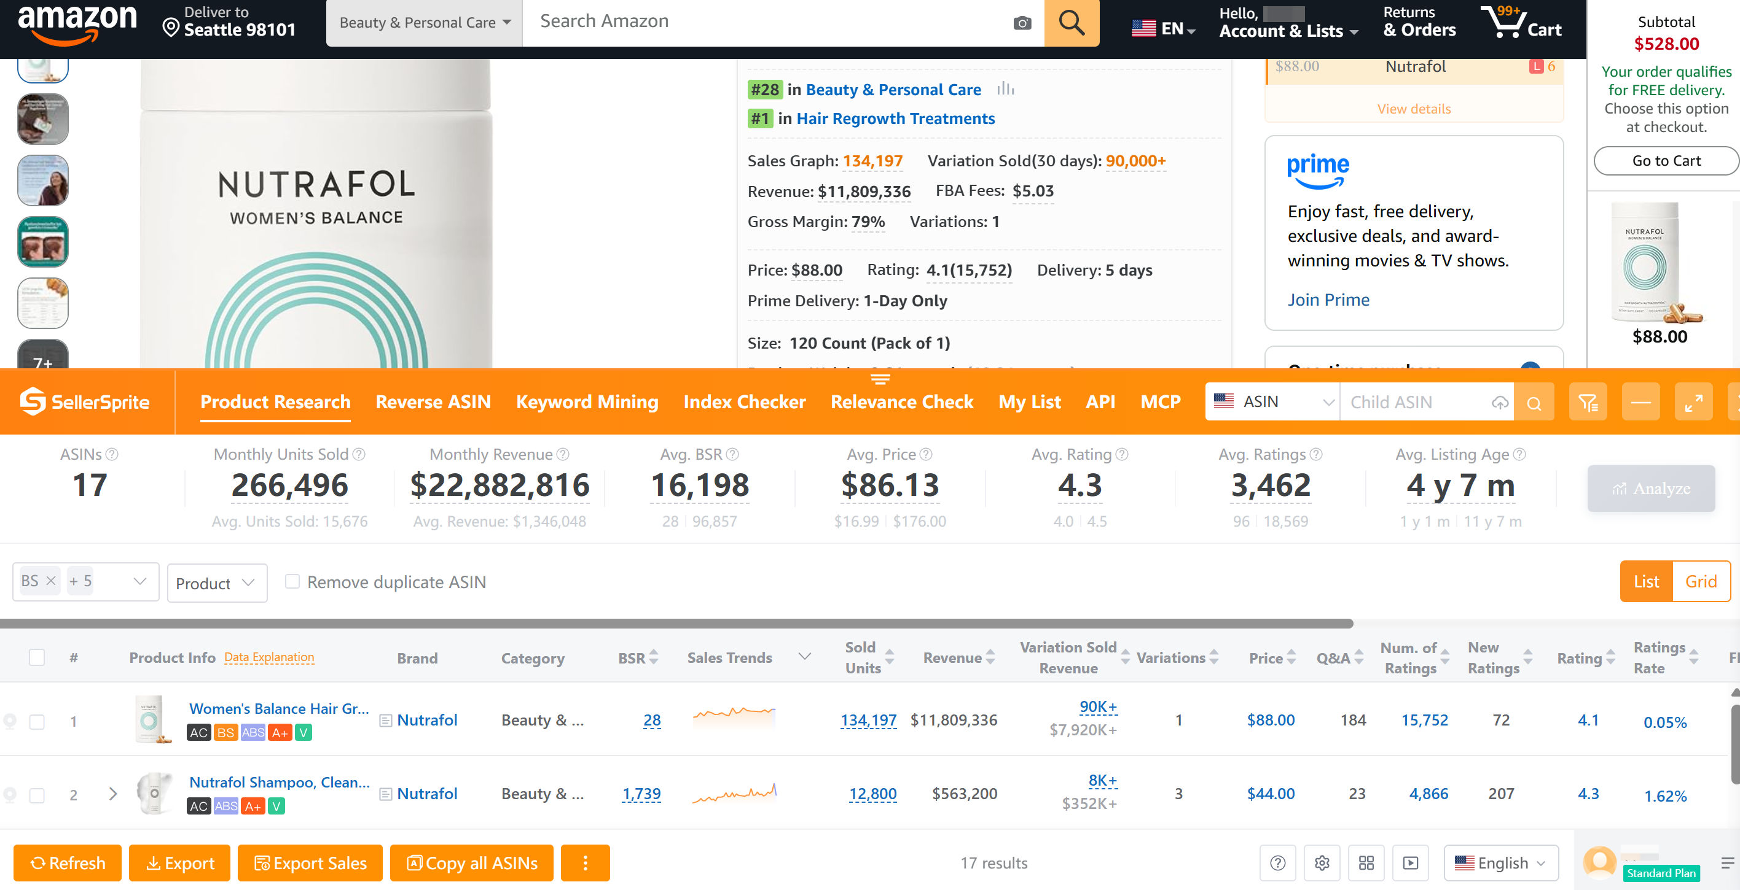Click the video tutorial play icon
Image resolution: width=1740 pixels, height=890 pixels.
coord(1411,863)
